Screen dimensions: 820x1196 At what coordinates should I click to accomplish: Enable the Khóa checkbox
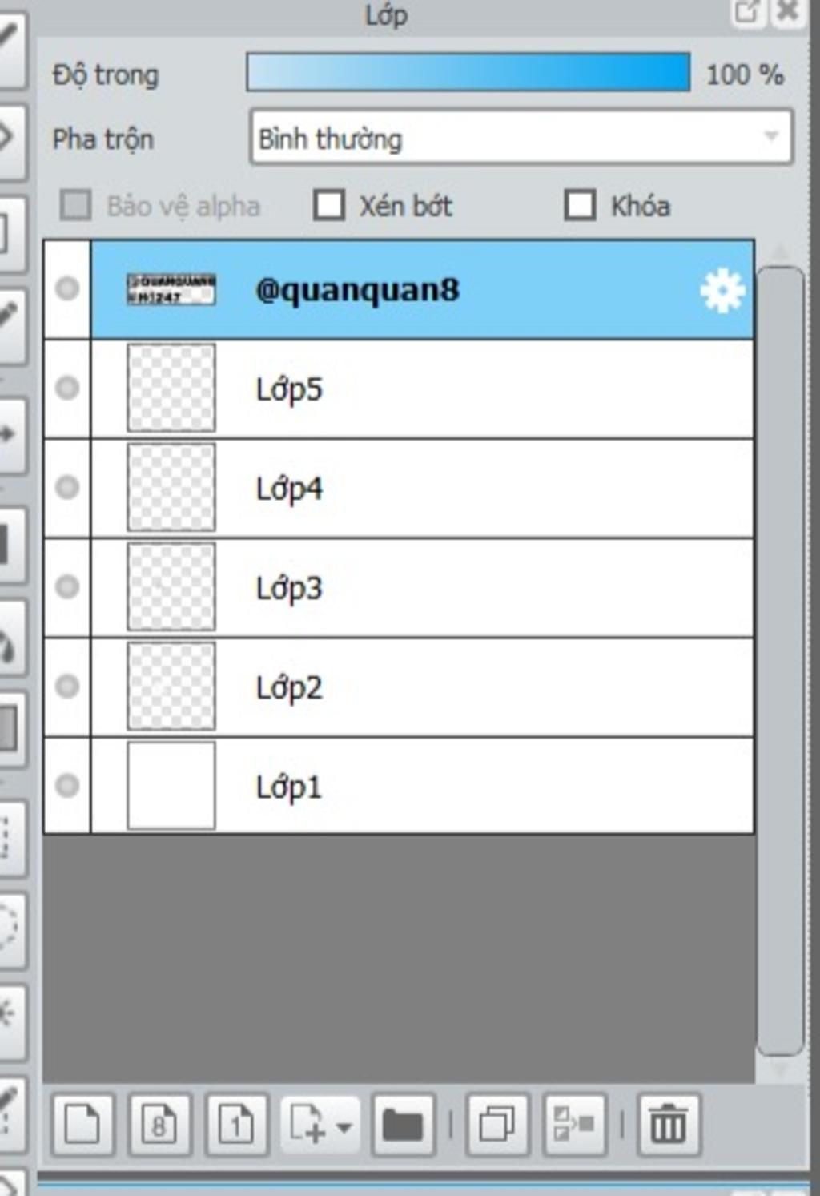(580, 205)
